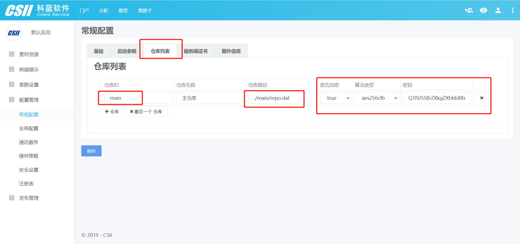Click the round CSII app avatar
520x244 pixels.
pyautogui.click(x=14, y=33)
